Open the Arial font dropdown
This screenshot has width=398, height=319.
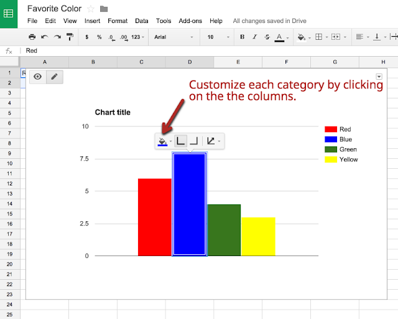point(174,37)
